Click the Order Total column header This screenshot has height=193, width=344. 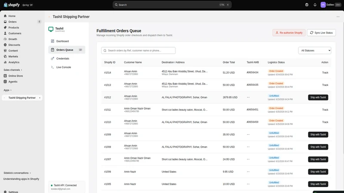229,62
